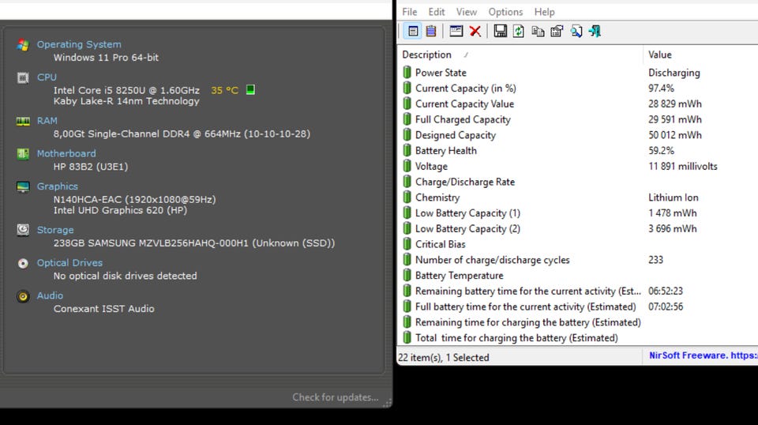Sort by the Value column header
Viewport: 758px width, 425px height.
coord(700,55)
